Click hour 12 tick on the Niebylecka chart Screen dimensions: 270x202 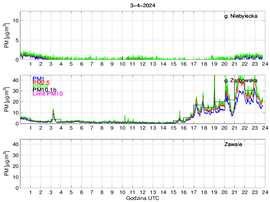(x=143, y=64)
